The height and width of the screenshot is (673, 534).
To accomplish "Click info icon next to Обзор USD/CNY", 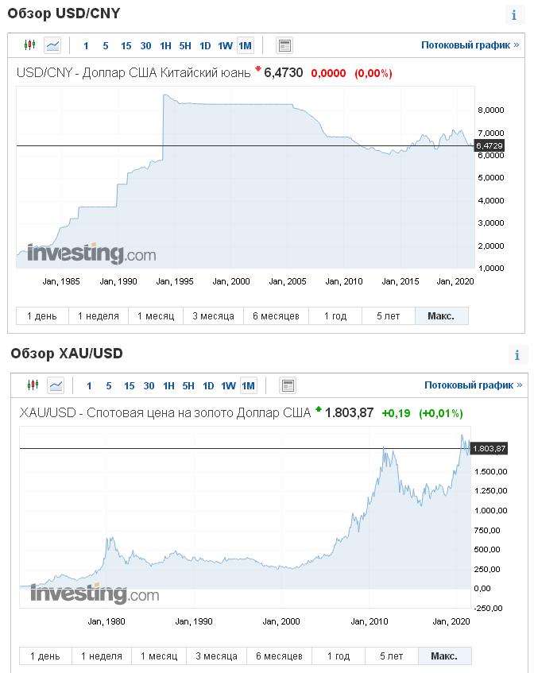I will tap(514, 15).
